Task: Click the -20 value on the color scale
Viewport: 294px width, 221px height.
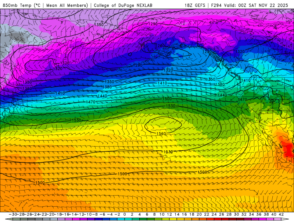Action: click(50, 214)
